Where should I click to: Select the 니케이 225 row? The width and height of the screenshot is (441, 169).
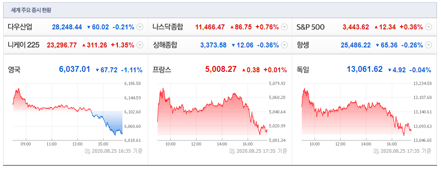tap(75, 45)
